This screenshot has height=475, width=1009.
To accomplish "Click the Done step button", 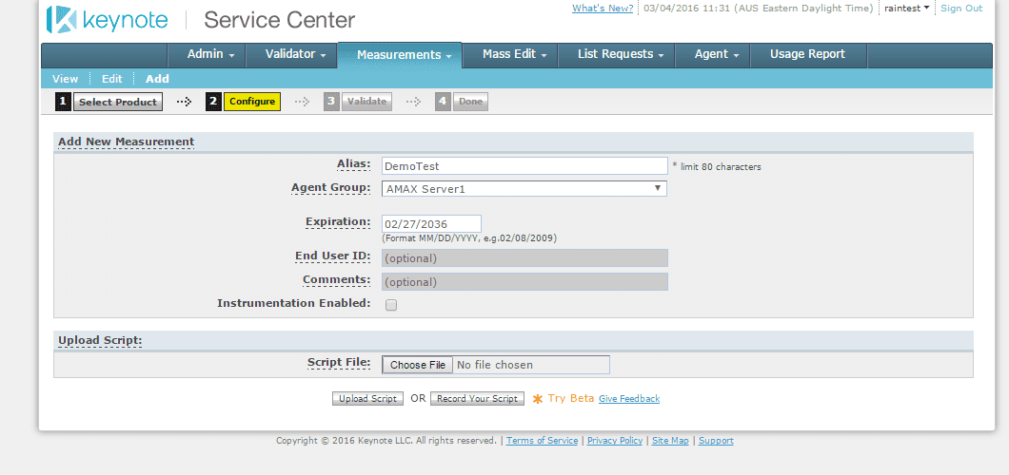I will 470,102.
